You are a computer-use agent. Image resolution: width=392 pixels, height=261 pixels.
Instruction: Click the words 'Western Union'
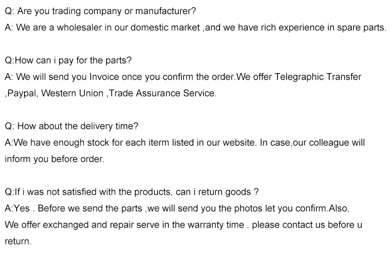72,93
